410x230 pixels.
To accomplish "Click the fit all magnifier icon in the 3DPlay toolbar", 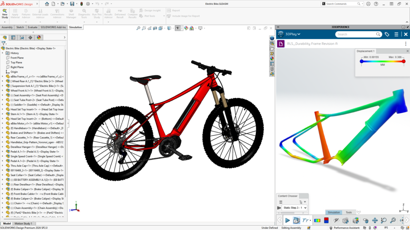I will point(393,220).
